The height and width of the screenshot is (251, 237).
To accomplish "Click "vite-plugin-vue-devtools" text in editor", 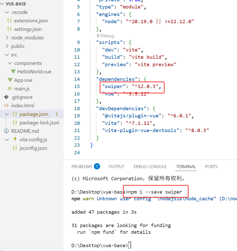I will coord(141,130).
